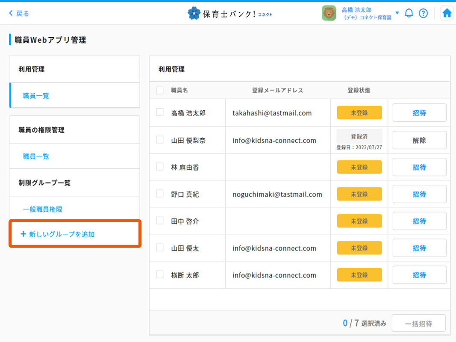Viewport: 456px width, 342px height.
Task: Select 一般職員権限 group
Action: [43, 209]
